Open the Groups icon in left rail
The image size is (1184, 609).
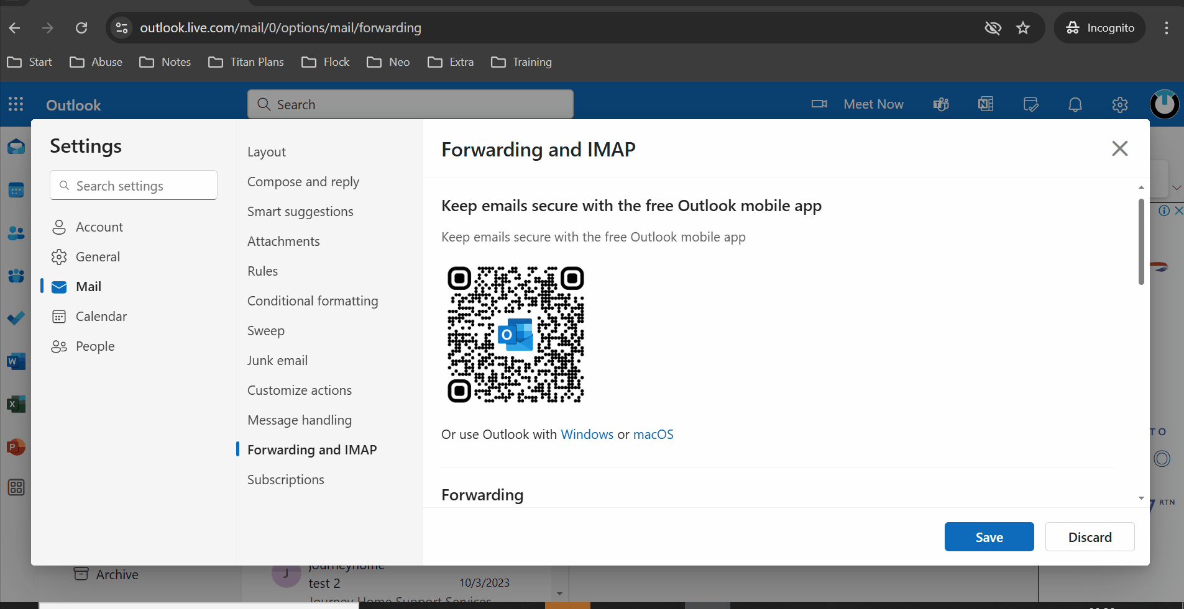tap(16, 276)
